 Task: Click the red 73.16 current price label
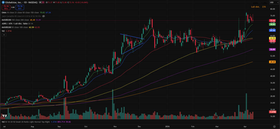[272, 20]
